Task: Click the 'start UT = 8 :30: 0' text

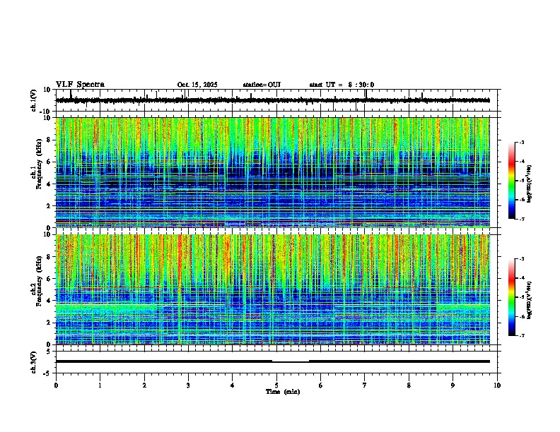Action: (x=342, y=85)
